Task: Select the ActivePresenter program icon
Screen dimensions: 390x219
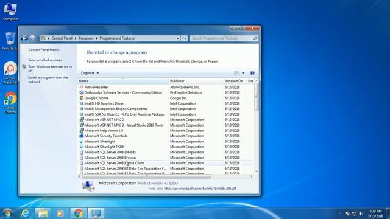Action: click(x=81, y=87)
